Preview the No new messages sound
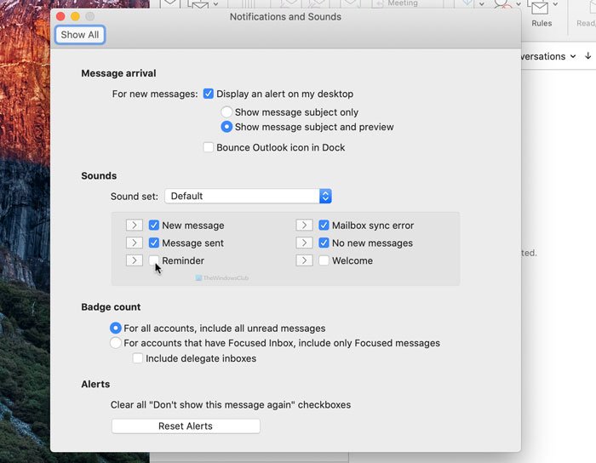596x463 pixels. click(x=304, y=243)
